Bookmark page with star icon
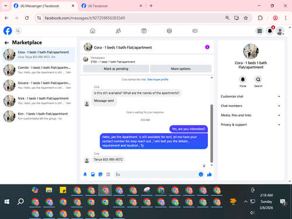This screenshot has width=292, height=219. point(246,18)
